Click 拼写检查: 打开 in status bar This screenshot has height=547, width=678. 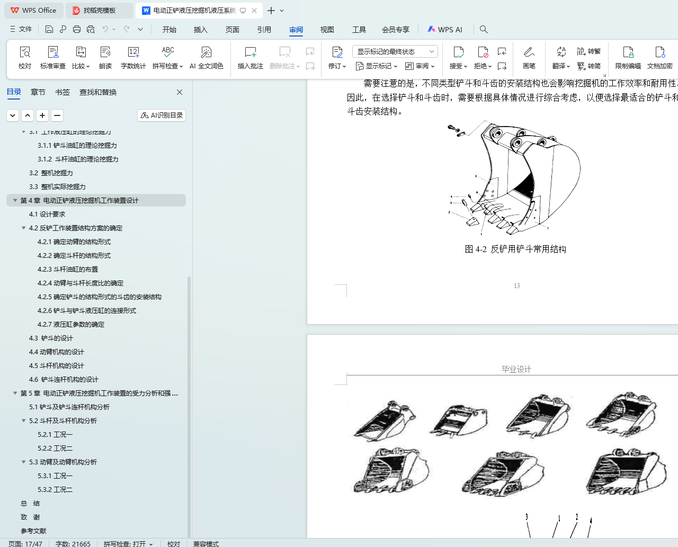(x=128, y=544)
